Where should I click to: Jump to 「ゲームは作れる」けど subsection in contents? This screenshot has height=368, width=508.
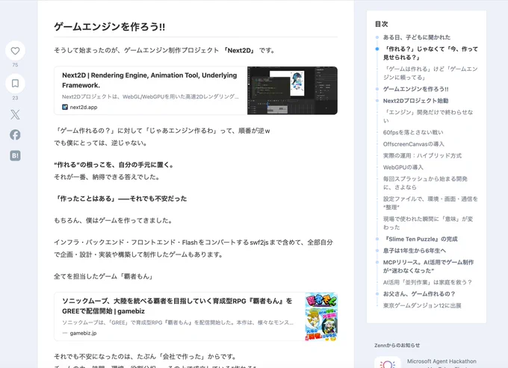430,73
